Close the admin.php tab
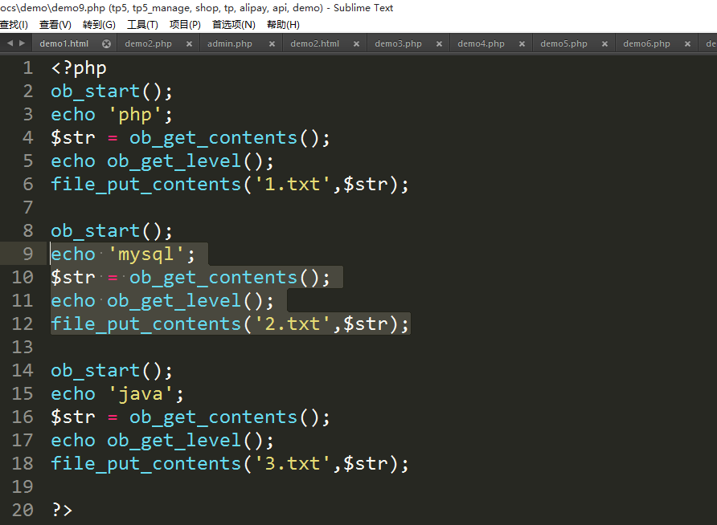Viewport: 717px width, 525px height. (272, 44)
